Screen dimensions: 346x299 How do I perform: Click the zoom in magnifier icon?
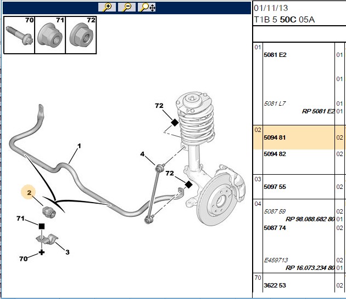[x=107, y=7]
